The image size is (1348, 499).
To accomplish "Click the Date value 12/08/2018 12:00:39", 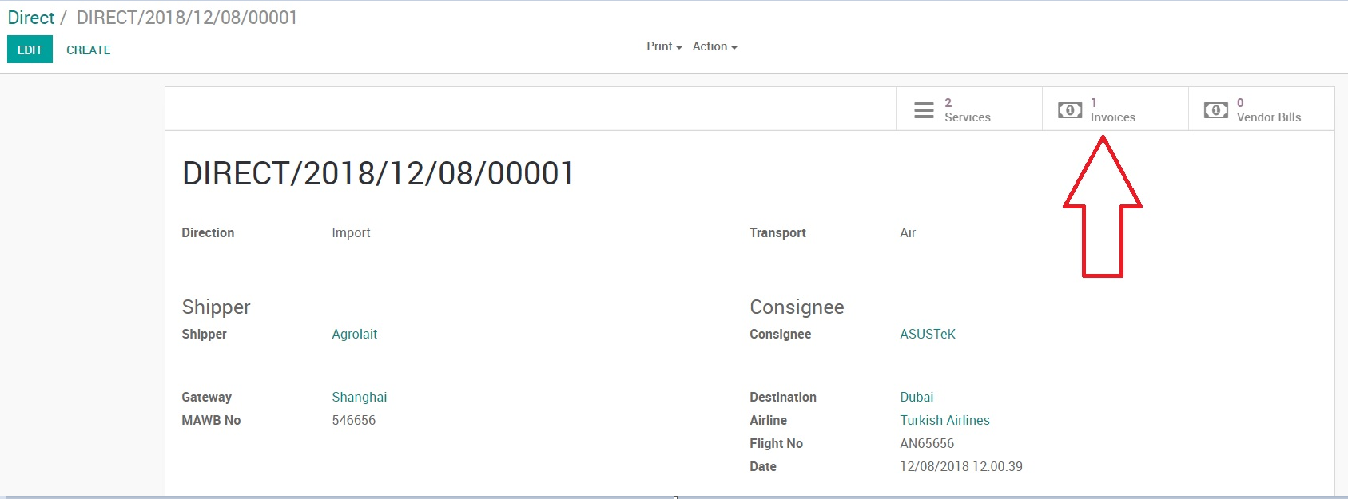I will click(x=960, y=466).
